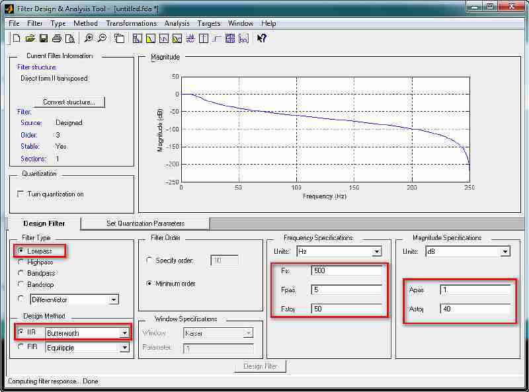Display the magnitude response plot
The height and width of the screenshot is (392, 529).
tap(151, 38)
